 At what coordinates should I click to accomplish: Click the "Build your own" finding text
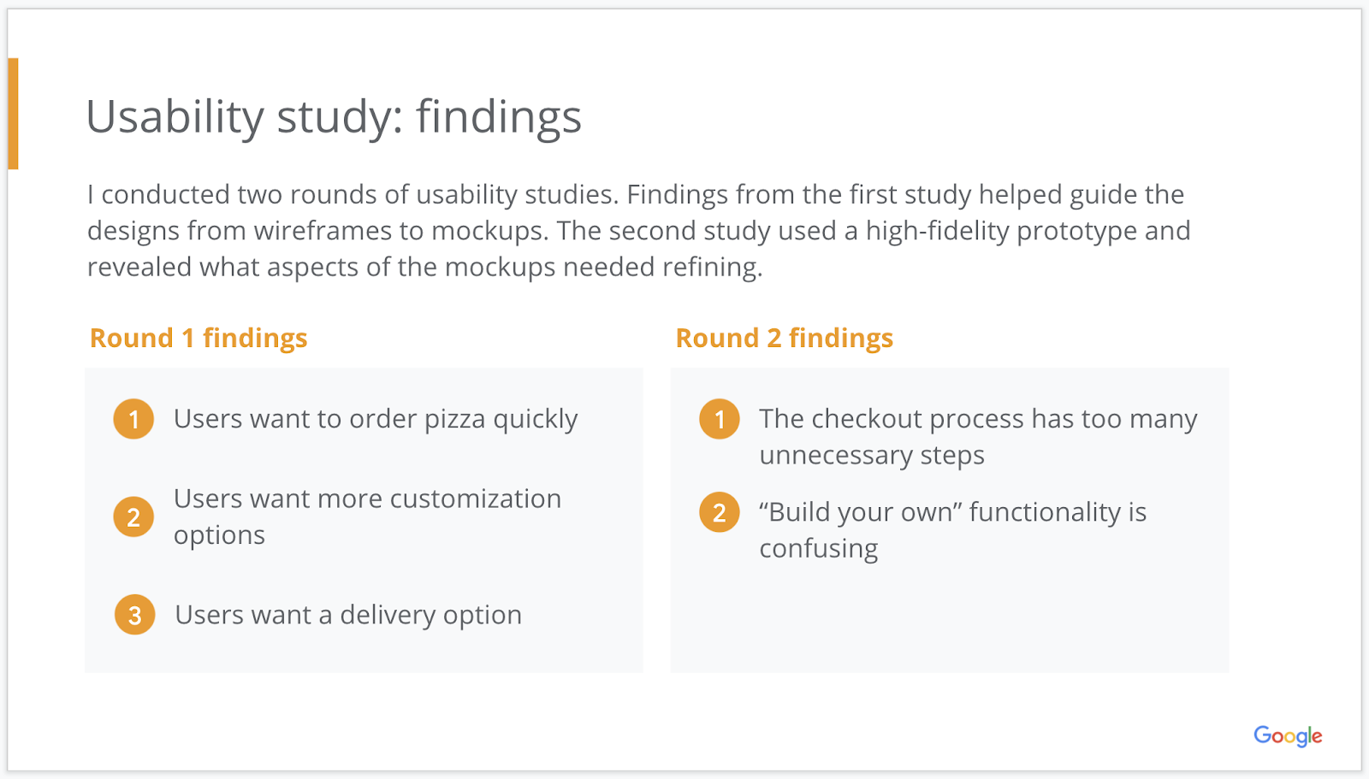tap(952, 529)
